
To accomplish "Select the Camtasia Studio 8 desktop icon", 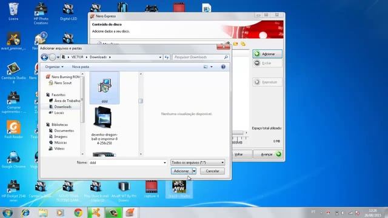I will 13,73.
